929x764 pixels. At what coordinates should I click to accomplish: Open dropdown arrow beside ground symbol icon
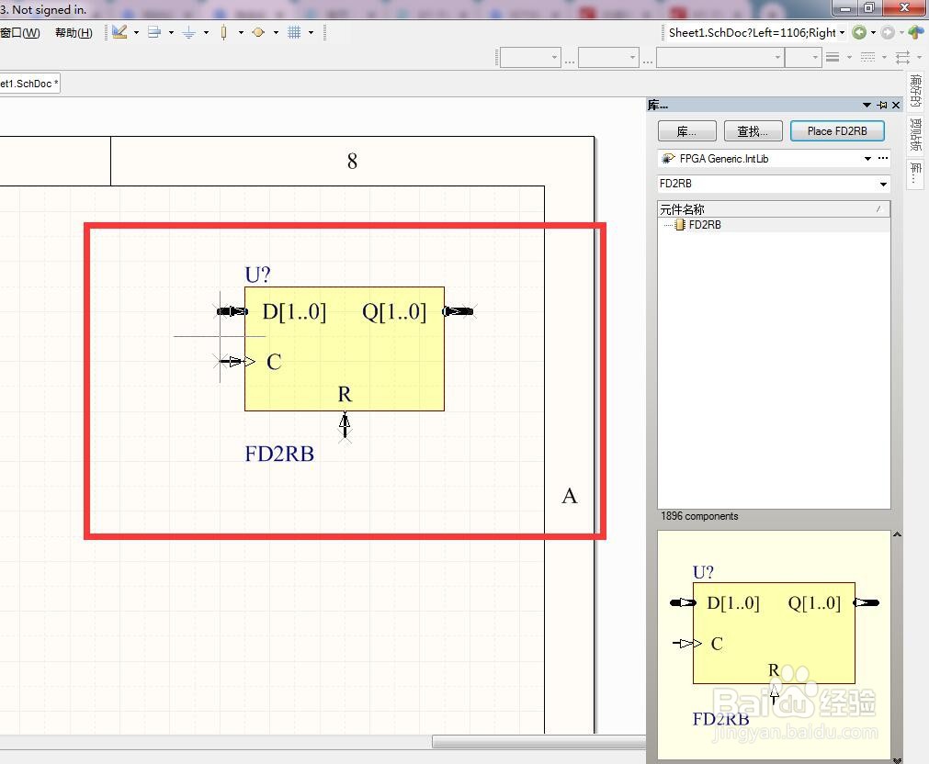tap(206, 32)
